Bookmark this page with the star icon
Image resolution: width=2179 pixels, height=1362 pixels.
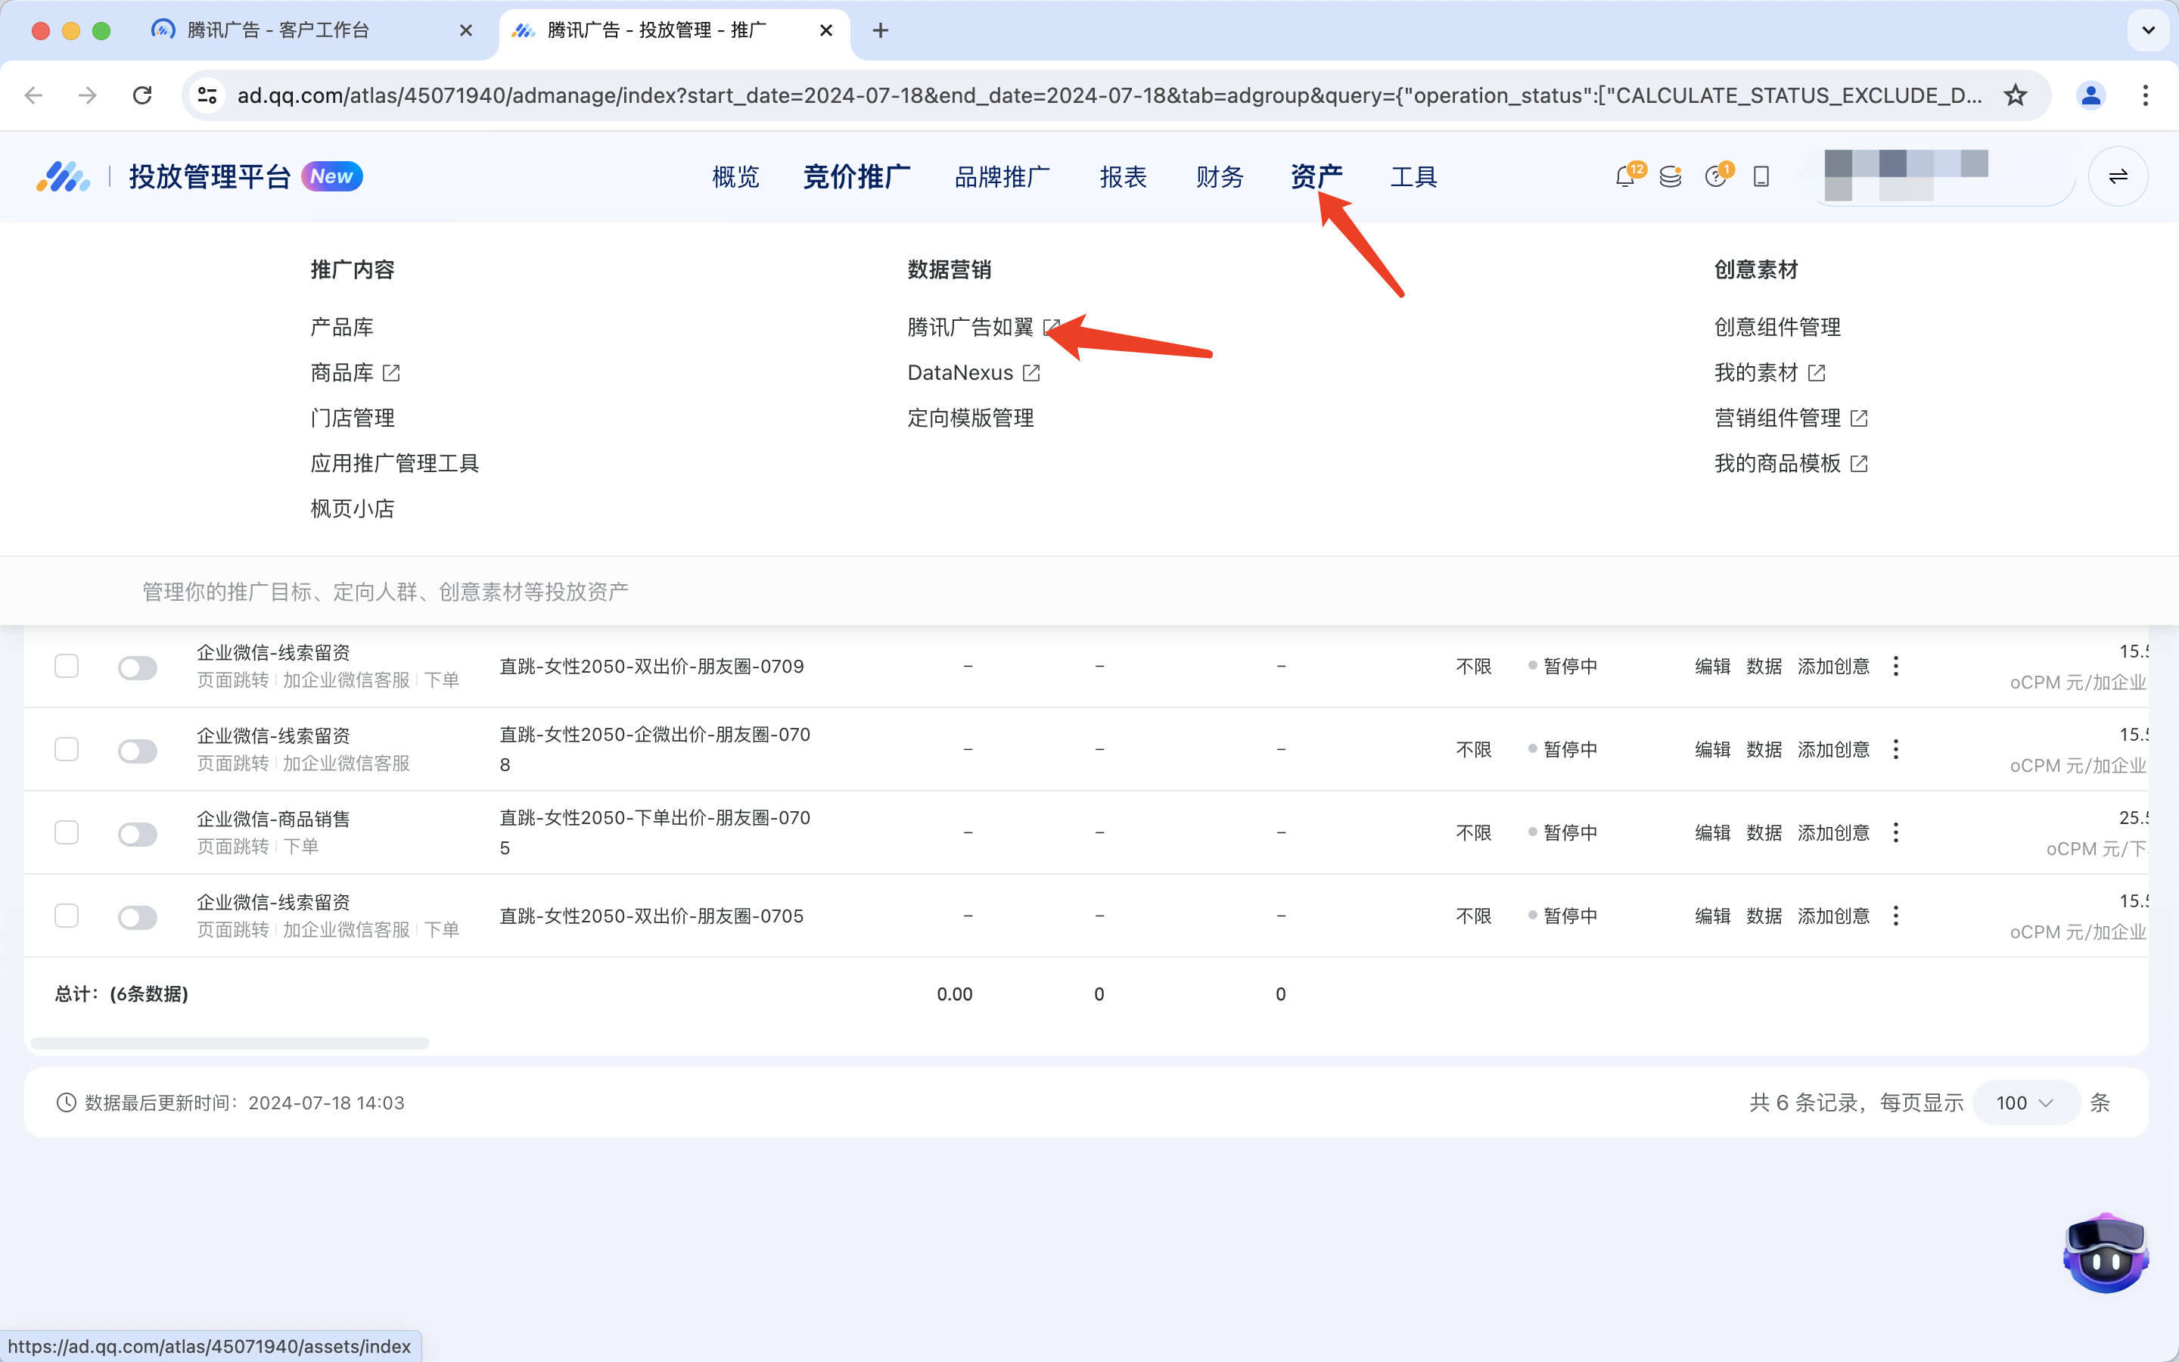[x=2015, y=95]
